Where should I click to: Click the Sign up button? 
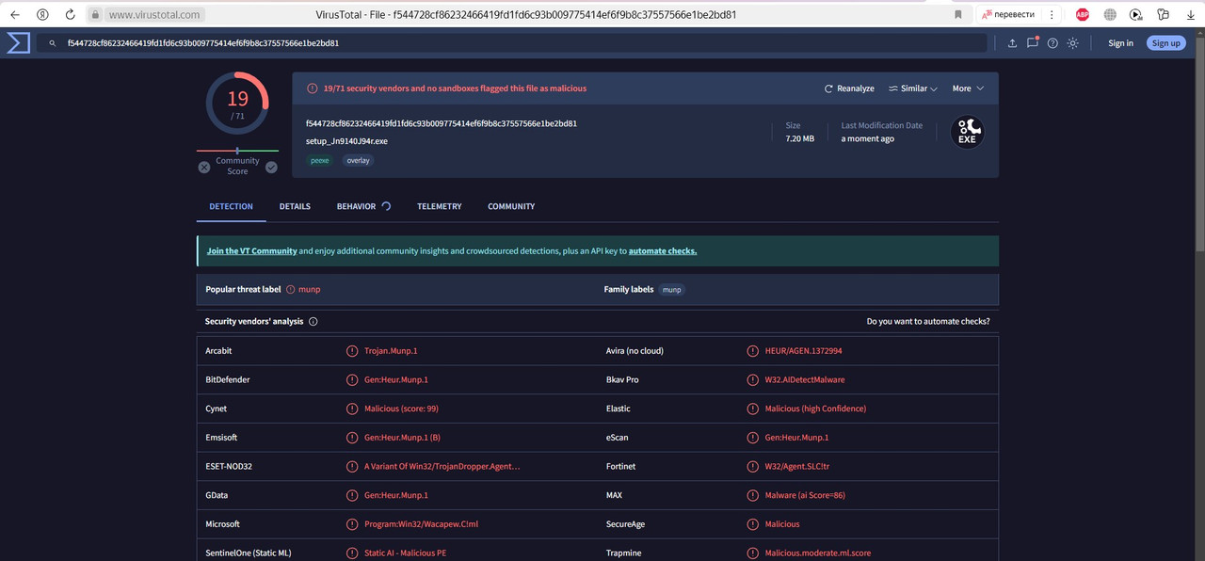(x=1165, y=43)
